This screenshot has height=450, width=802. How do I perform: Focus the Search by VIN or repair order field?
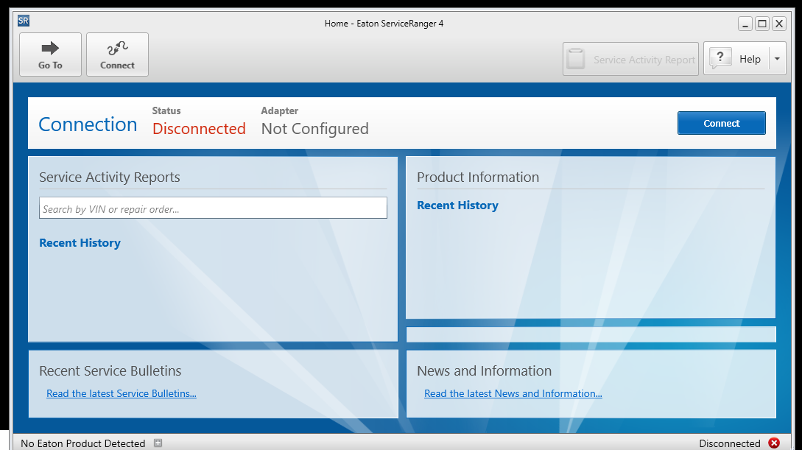click(213, 208)
